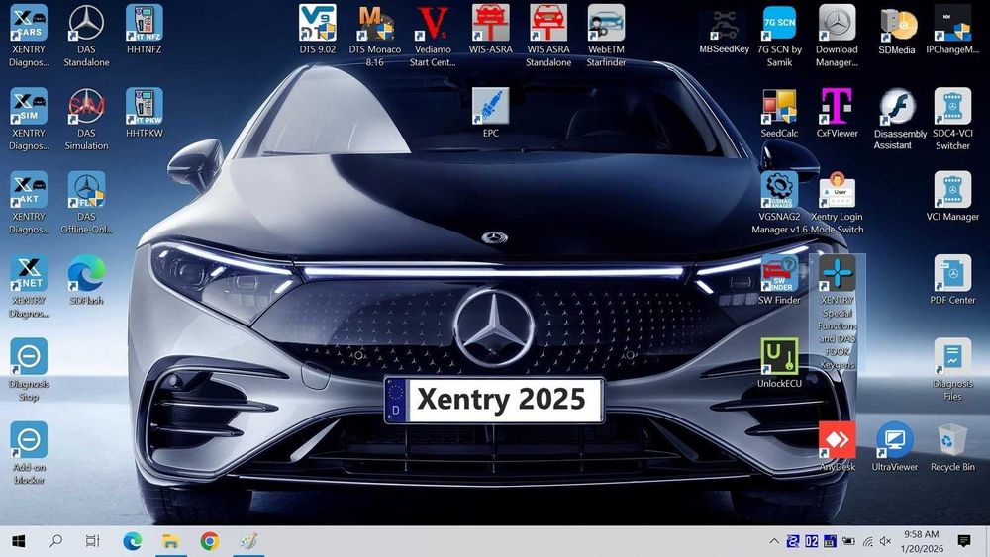The width and height of the screenshot is (990, 557).
Task: Open Paint app on taskbar
Action: 248,541
